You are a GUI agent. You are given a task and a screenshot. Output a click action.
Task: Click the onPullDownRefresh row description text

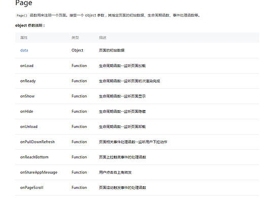pyautogui.click(x=133, y=142)
